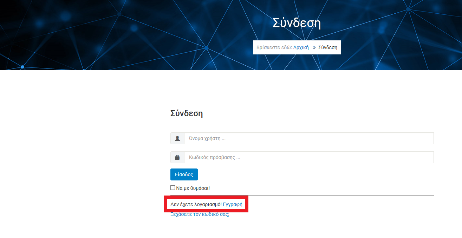Click the blue network banner image
This screenshot has width=462, height=238.
(105, 35)
